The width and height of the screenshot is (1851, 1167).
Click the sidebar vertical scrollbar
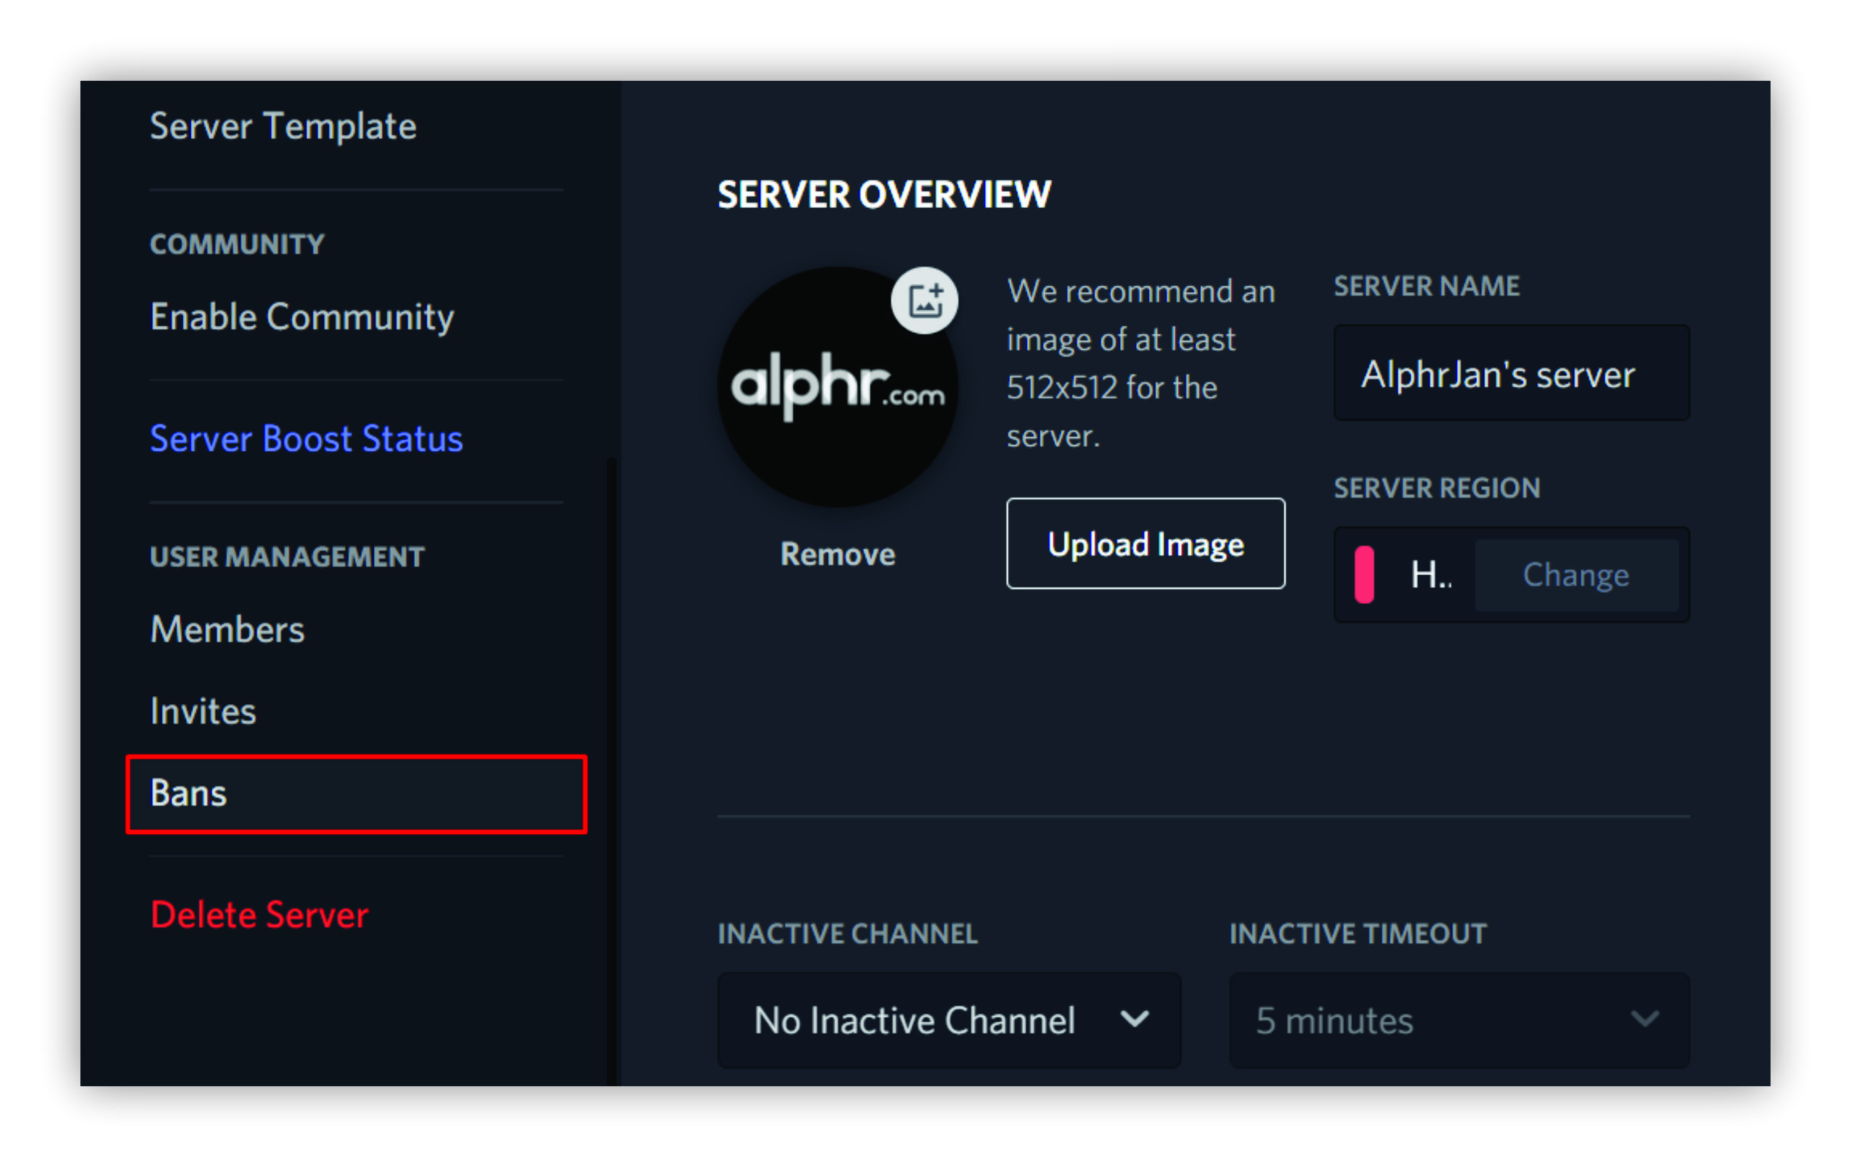pos(612,768)
